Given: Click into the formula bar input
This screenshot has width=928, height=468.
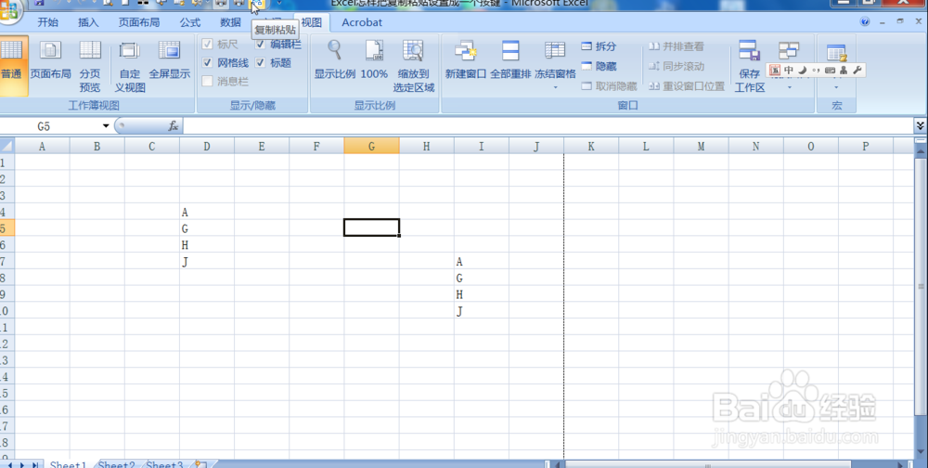Looking at the screenshot, I should coord(548,125).
